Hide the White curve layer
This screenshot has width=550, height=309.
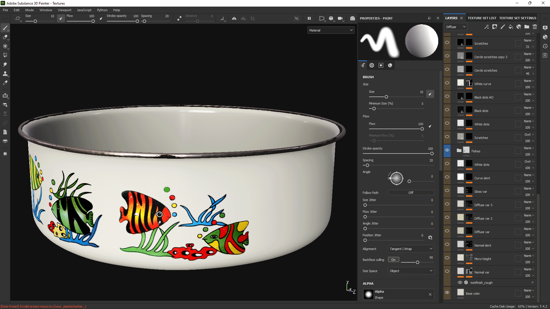click(x=447, y=83)
